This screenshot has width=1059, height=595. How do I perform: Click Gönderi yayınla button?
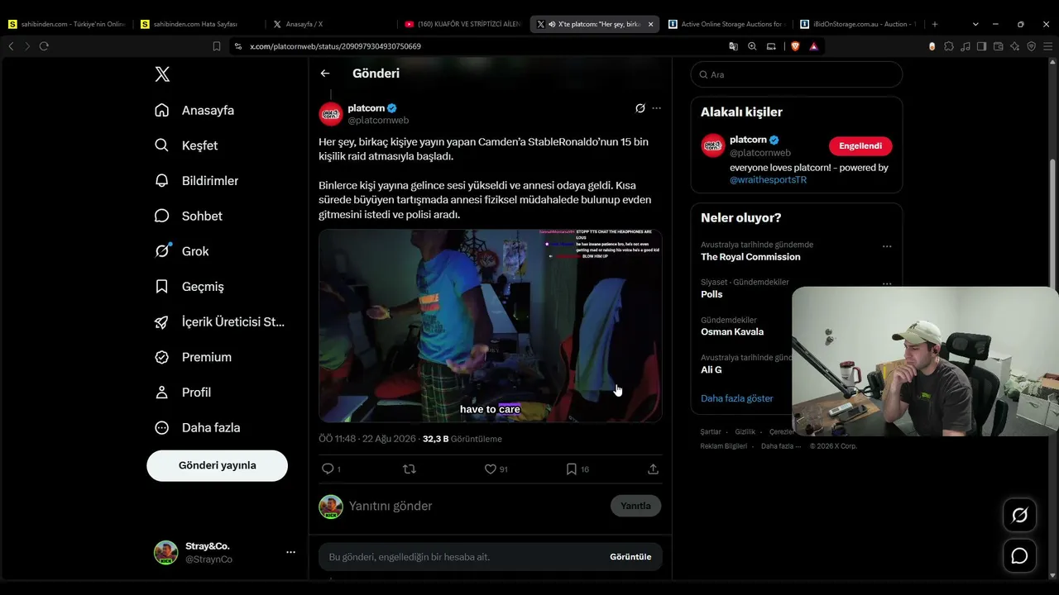point(217,465)
